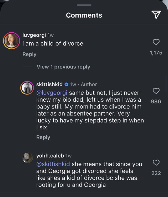Like skittishkid's reply with the heart
The image size is (168, 197).
(x=156, y=91)
